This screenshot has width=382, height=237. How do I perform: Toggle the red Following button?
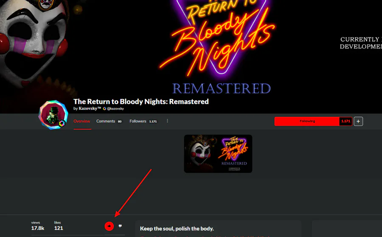pyautogui.click(x=307, y=121)
